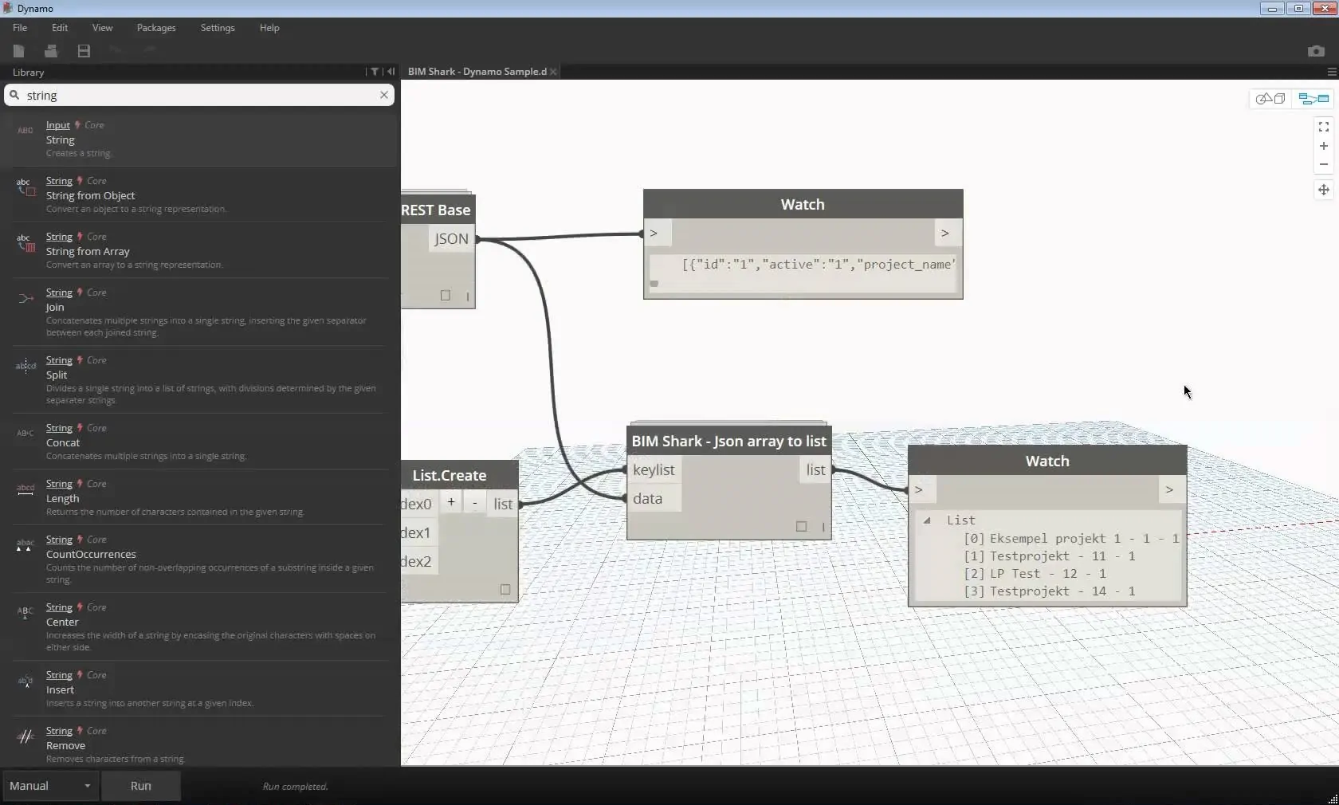Open the Help menu

click(x=269, y=28)
